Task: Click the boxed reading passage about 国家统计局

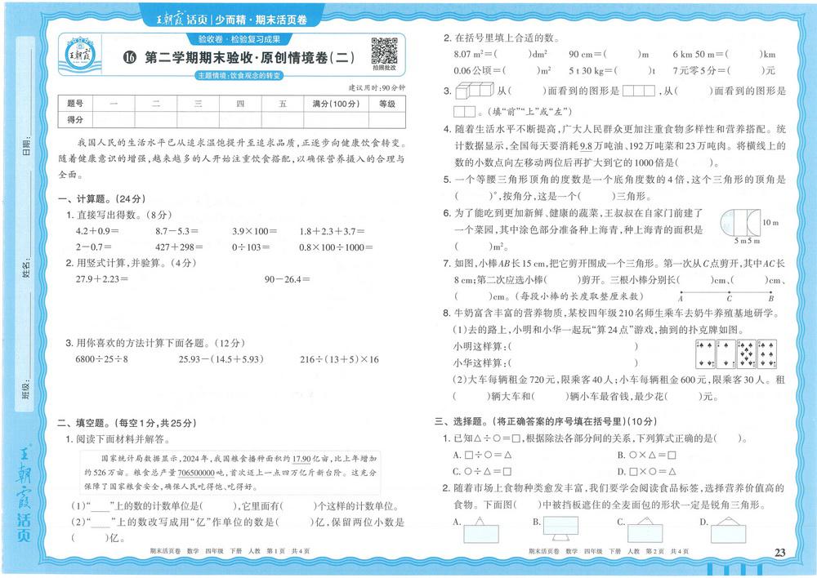Action: 230,473
